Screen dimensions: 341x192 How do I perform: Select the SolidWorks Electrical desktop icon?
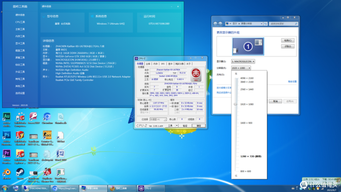[x=20, y=138]
